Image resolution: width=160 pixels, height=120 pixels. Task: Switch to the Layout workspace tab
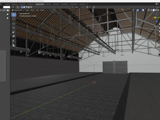click(x=7, y=4)
